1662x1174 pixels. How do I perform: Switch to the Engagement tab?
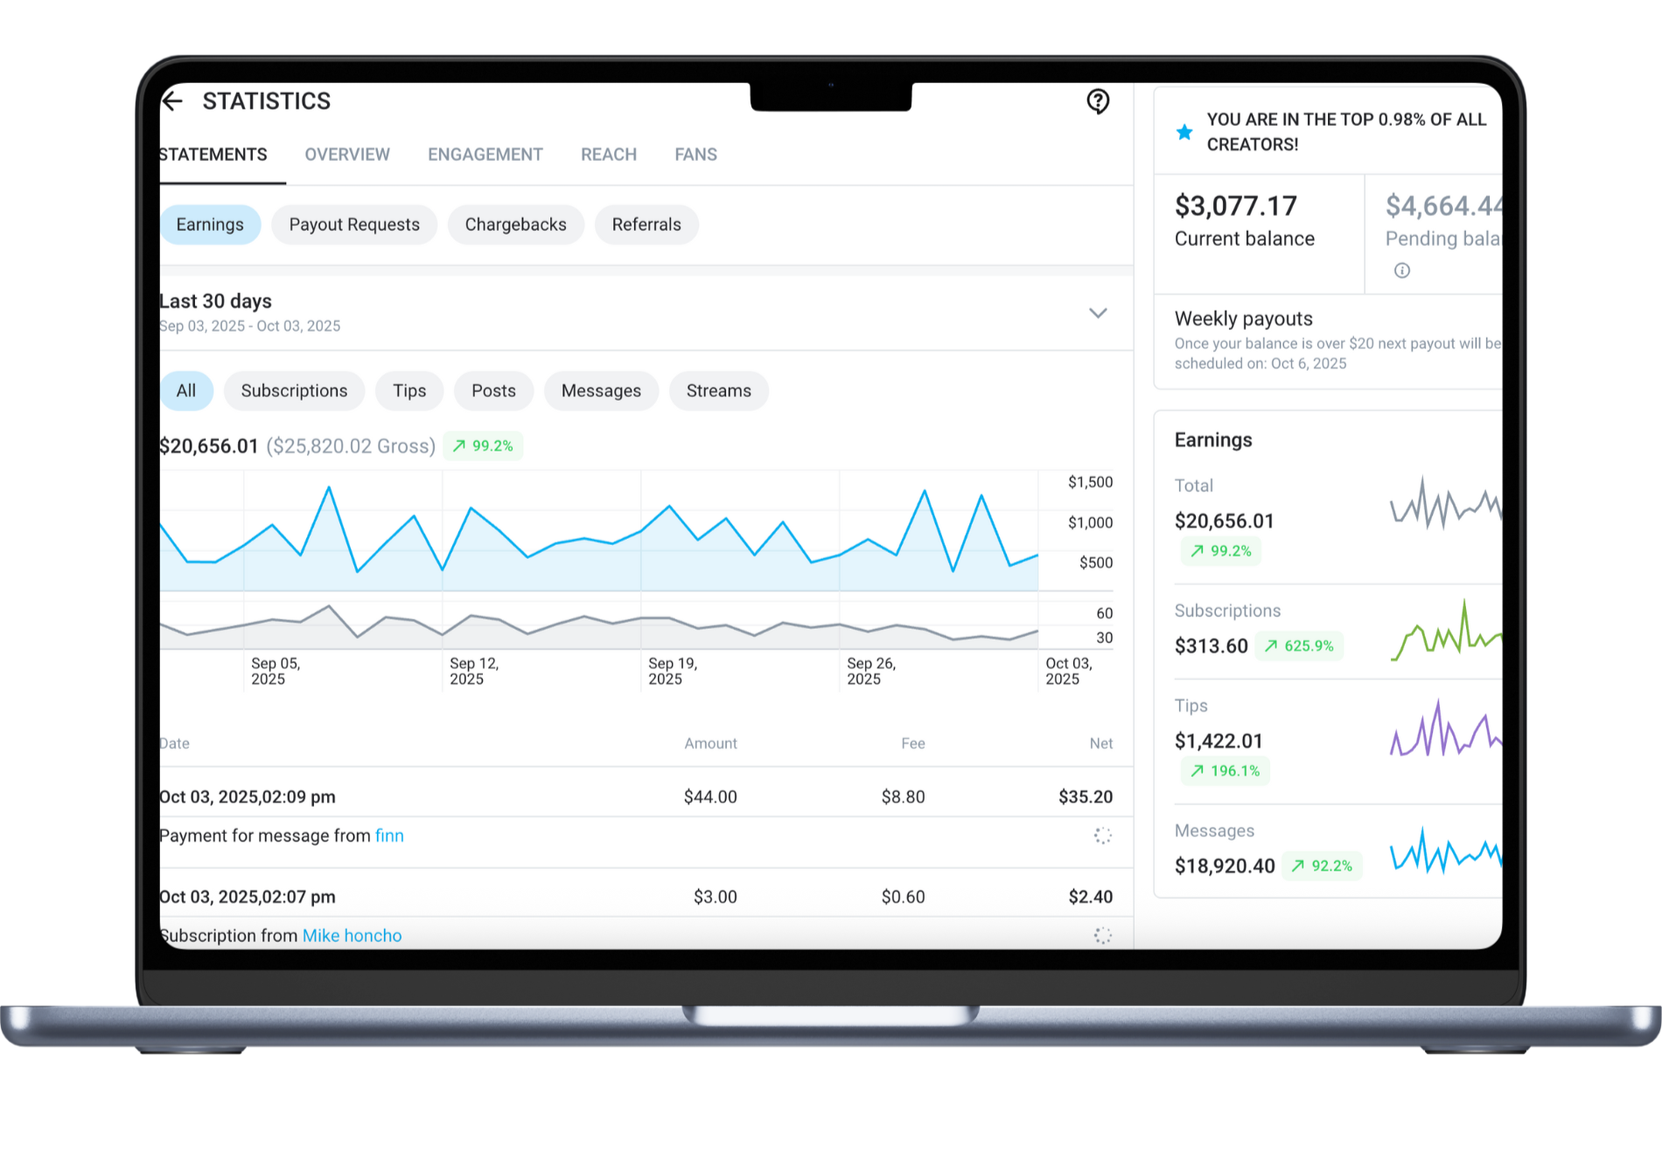[x=485, y=155]
